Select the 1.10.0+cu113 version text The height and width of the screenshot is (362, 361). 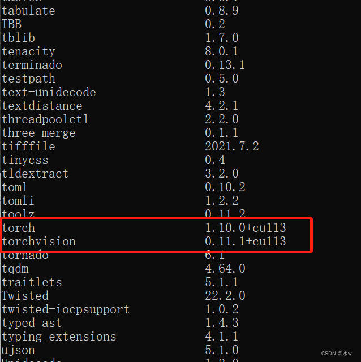pos(246,228)
